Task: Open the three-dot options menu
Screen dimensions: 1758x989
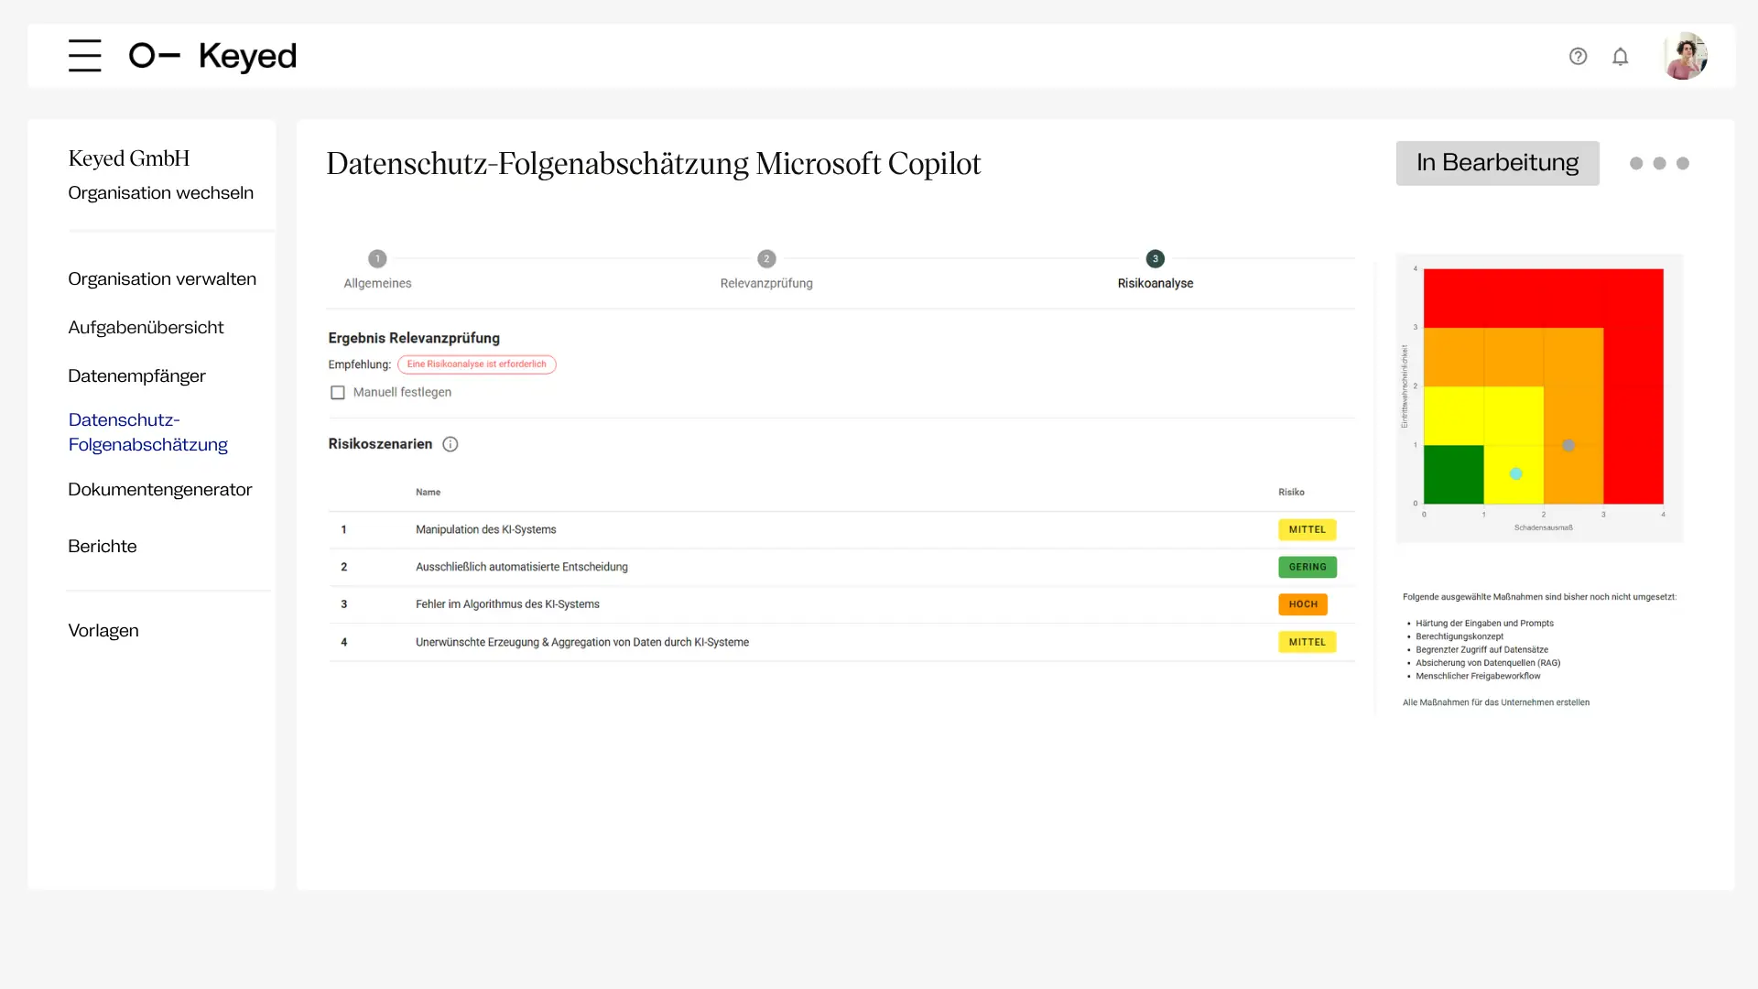Action: (x=1659, y=163)
